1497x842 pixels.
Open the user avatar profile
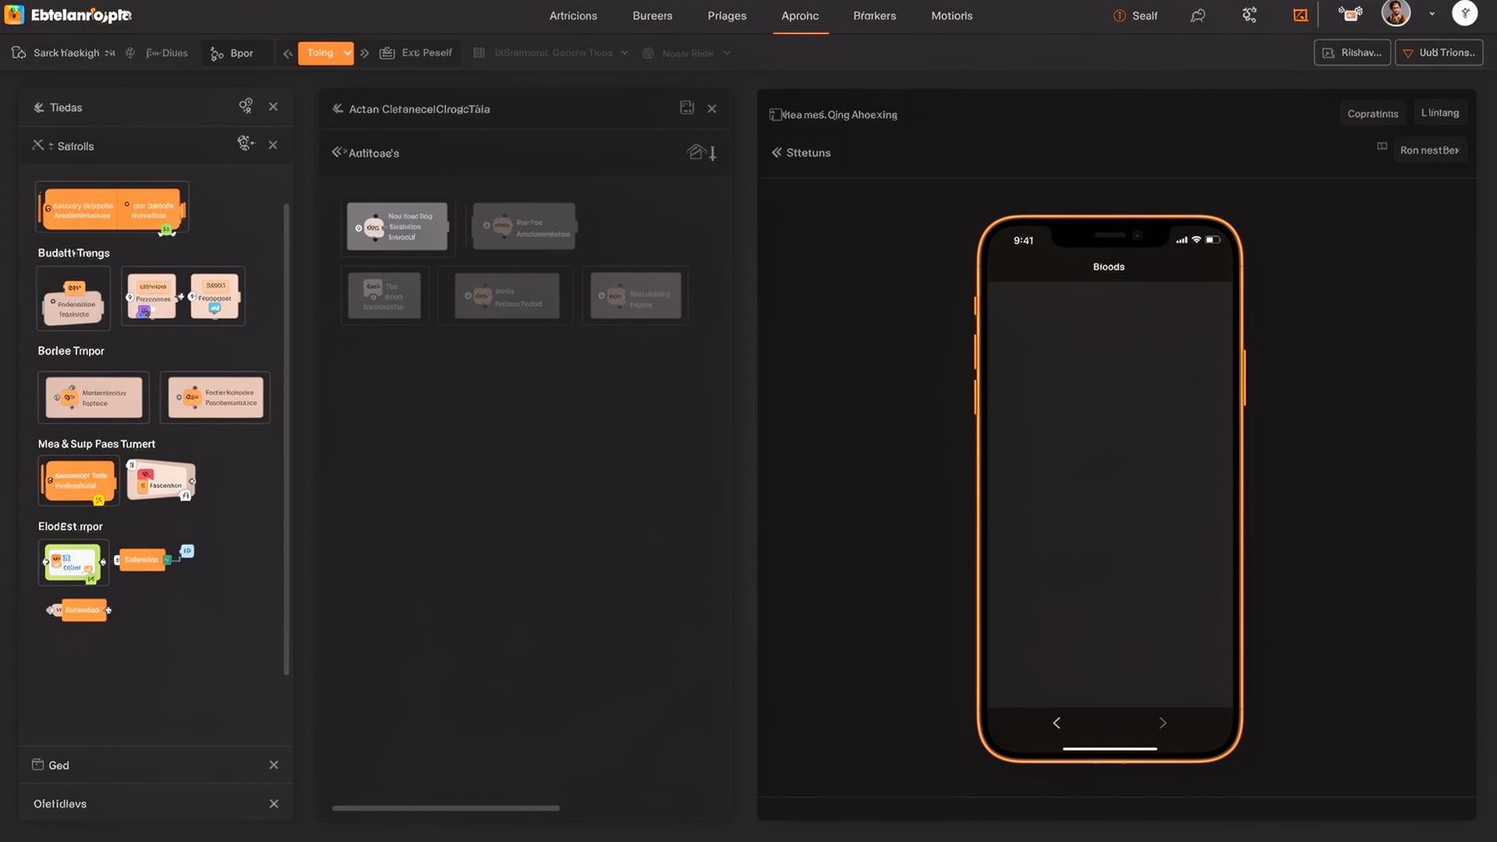pyautogui.click(x=1396, y=13)
